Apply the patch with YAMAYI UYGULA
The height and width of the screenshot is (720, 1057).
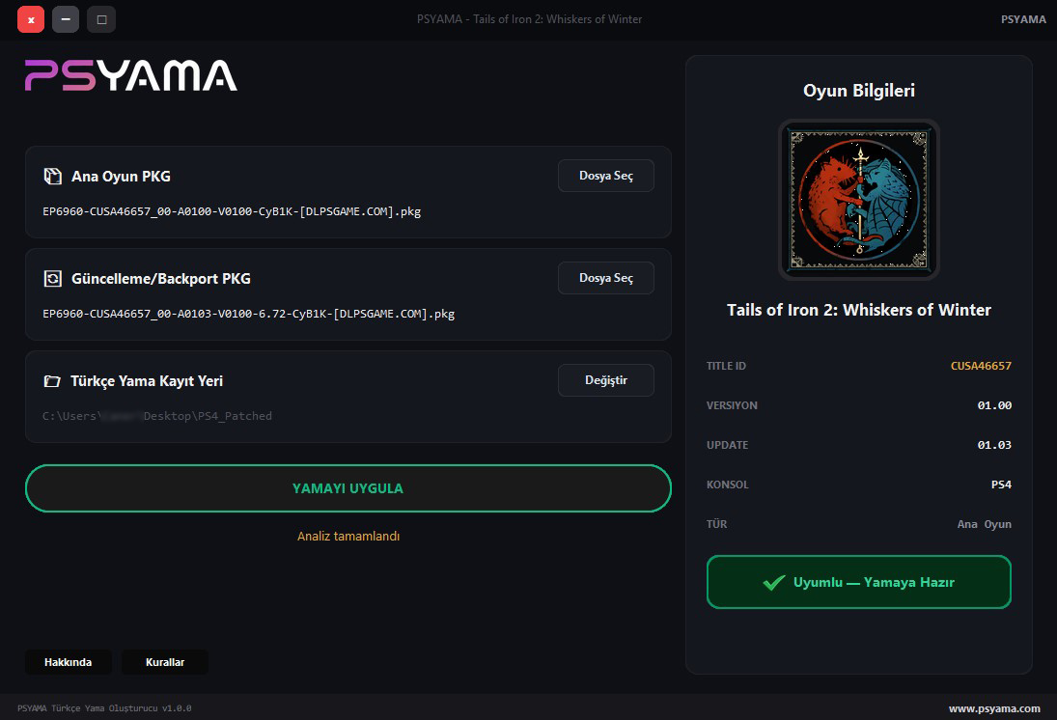click(x=348, y=488)
